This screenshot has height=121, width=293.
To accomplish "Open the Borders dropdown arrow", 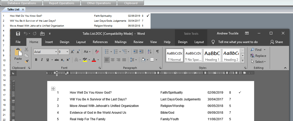I will point(156,60).
